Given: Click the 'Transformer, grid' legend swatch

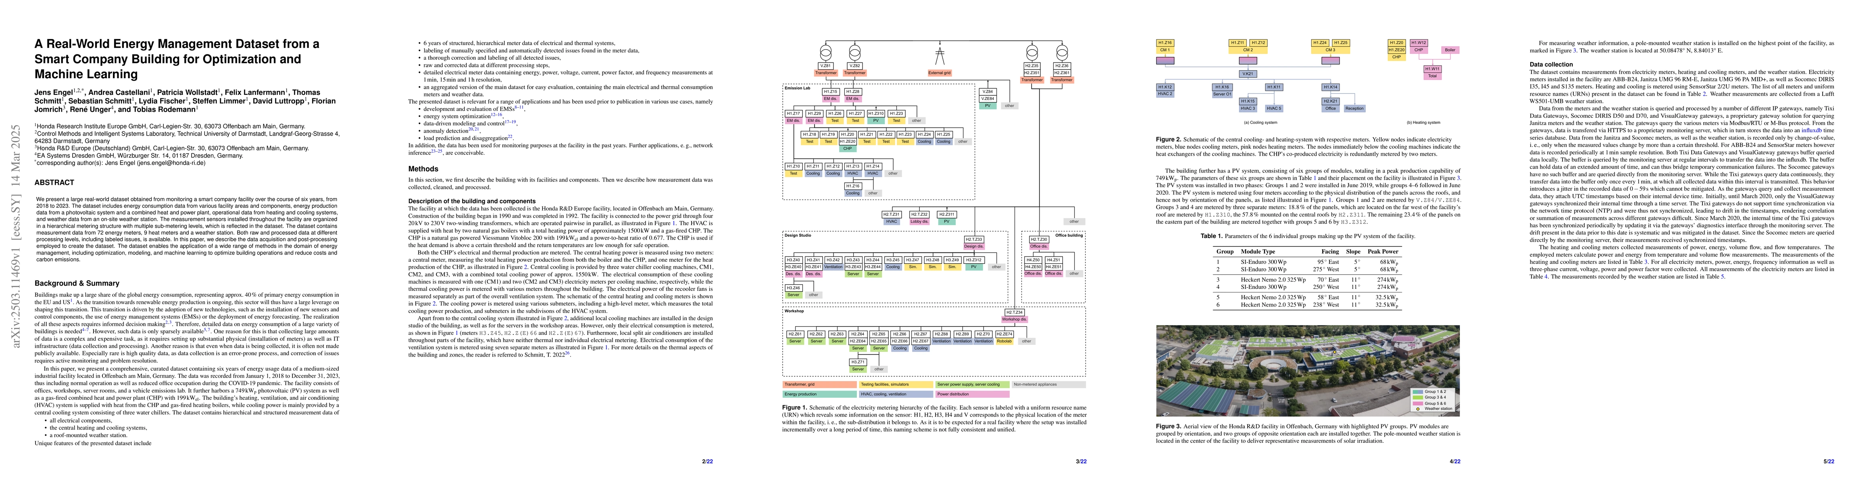Looking at the screenshot, I should click(820, 385).
